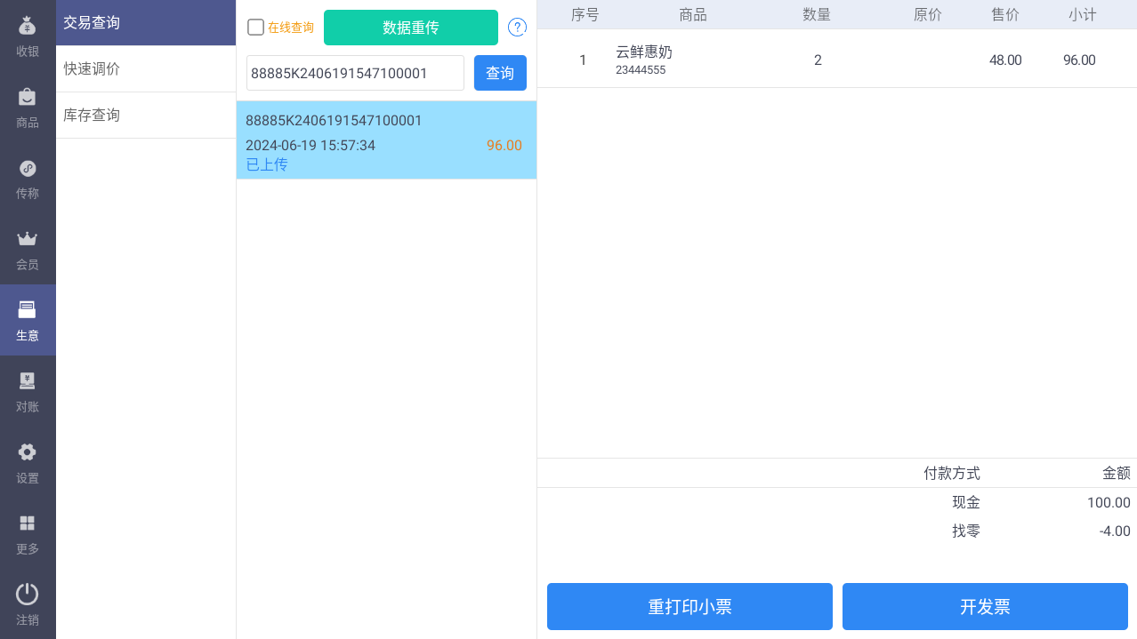Click 重打印小票 to reprint receipt
This screenshot has width=1137, height=639.
(689, 606)
